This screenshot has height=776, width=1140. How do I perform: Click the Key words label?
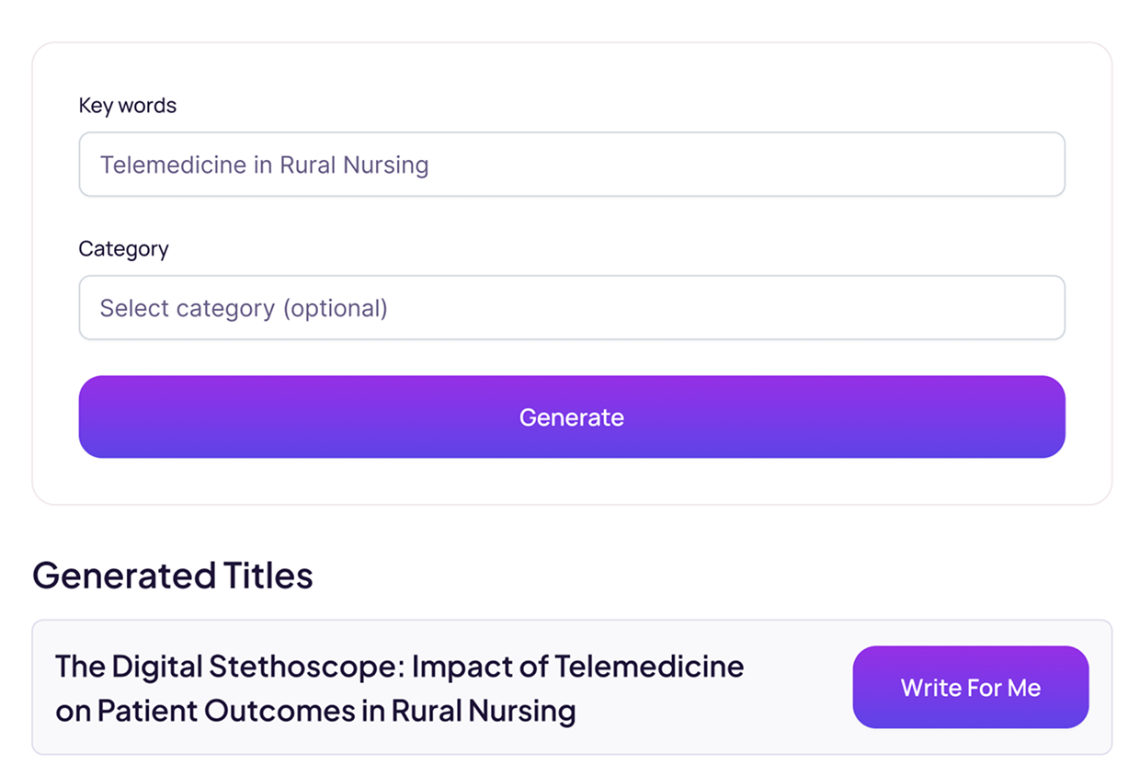(127, 106)
